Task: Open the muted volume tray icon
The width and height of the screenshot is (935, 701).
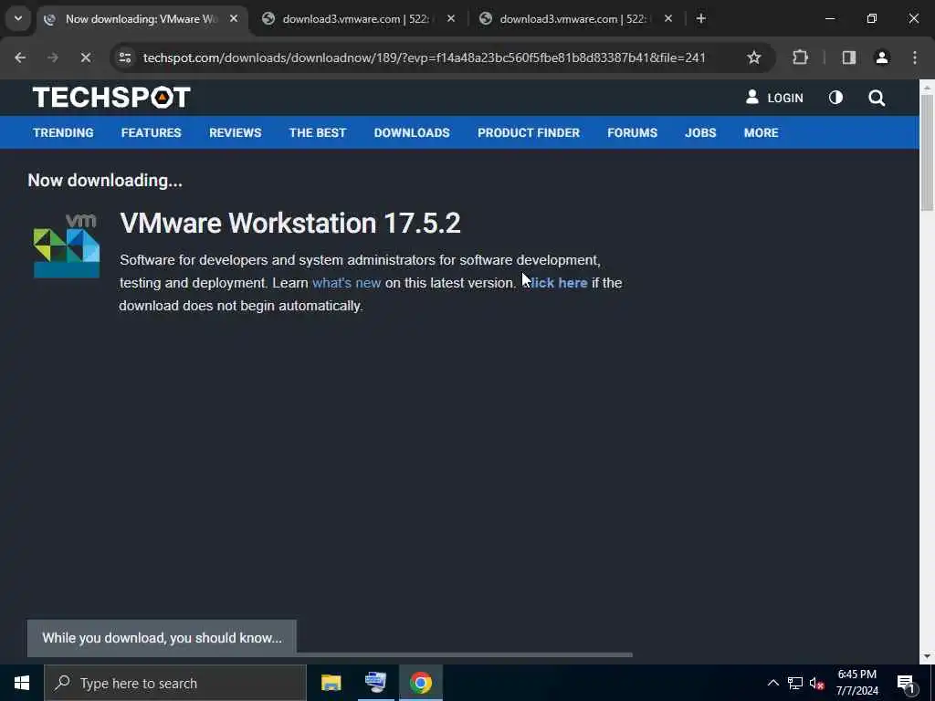Action: click(817, 683)
